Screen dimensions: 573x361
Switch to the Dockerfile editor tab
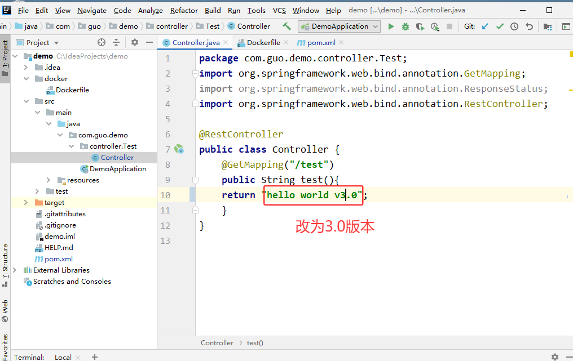[263, 43]
